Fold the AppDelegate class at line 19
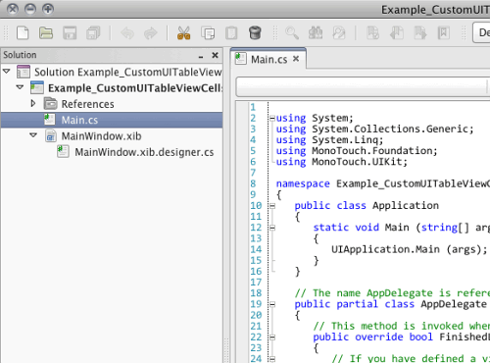 click(x=271, y=304)
